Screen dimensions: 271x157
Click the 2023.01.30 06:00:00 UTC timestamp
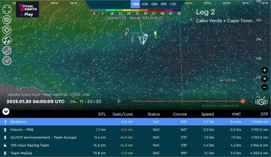35,101
